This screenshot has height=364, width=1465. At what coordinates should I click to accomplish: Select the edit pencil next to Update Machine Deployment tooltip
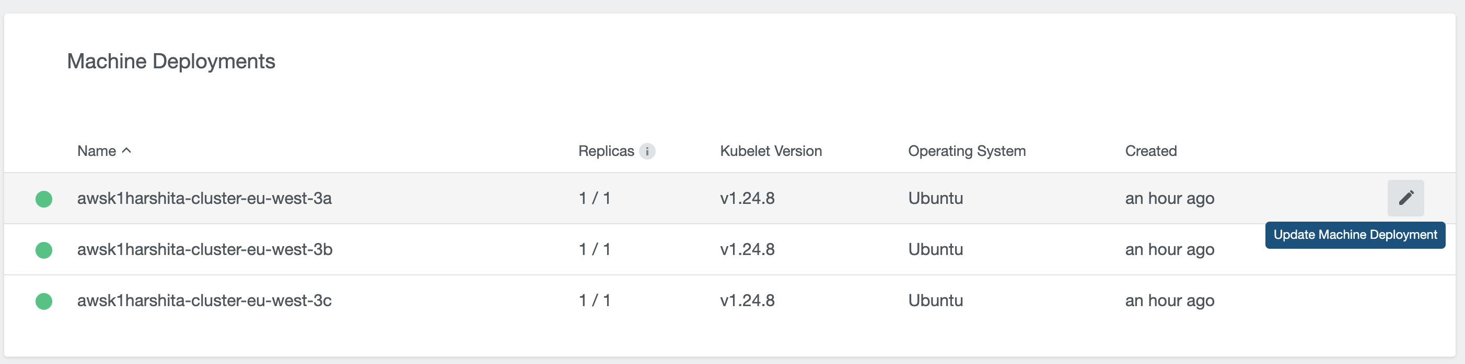1405,198
